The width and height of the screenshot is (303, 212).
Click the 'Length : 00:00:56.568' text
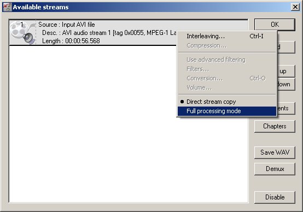(x=71, y=41)
